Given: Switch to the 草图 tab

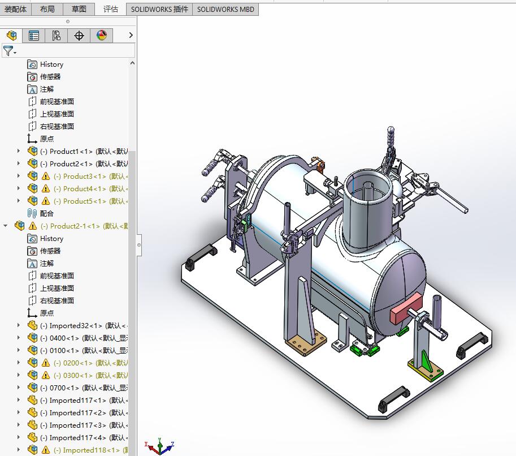Looking at the screenshot, I should [x=79, y=9].
